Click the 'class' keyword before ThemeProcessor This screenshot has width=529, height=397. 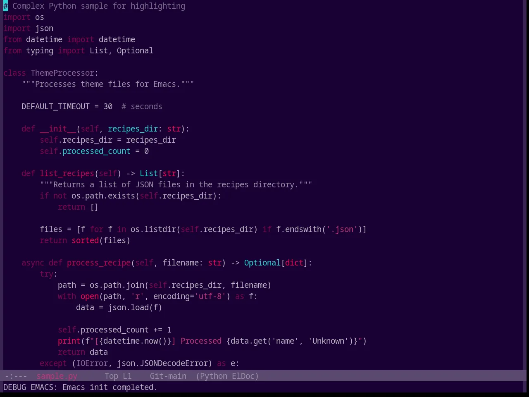[x=14, y=73]
